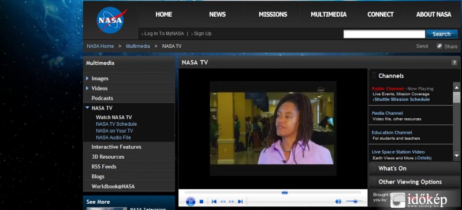Open NASA TV Schedule link
The width and height of the screenshot is (462, 210).
pos(117,124)
